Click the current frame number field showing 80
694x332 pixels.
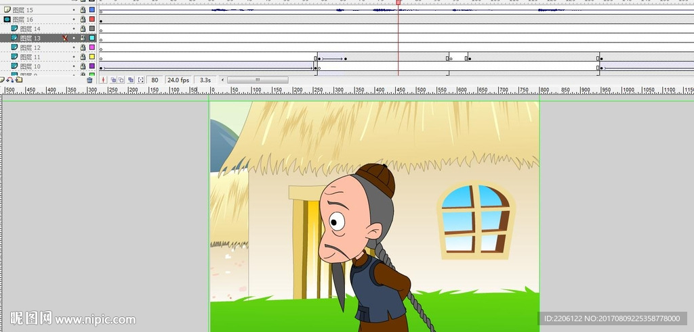pos(155,80)
